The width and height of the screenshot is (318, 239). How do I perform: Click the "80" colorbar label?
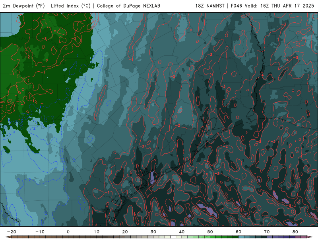(x=295, y=232)
